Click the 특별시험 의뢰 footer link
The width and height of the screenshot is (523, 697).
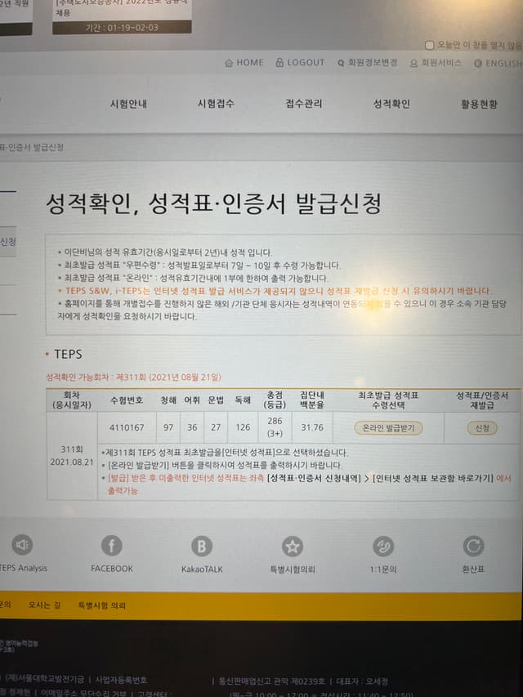coord(102,605)
